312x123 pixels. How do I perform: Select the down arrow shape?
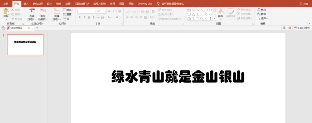[x=210, y=14]
